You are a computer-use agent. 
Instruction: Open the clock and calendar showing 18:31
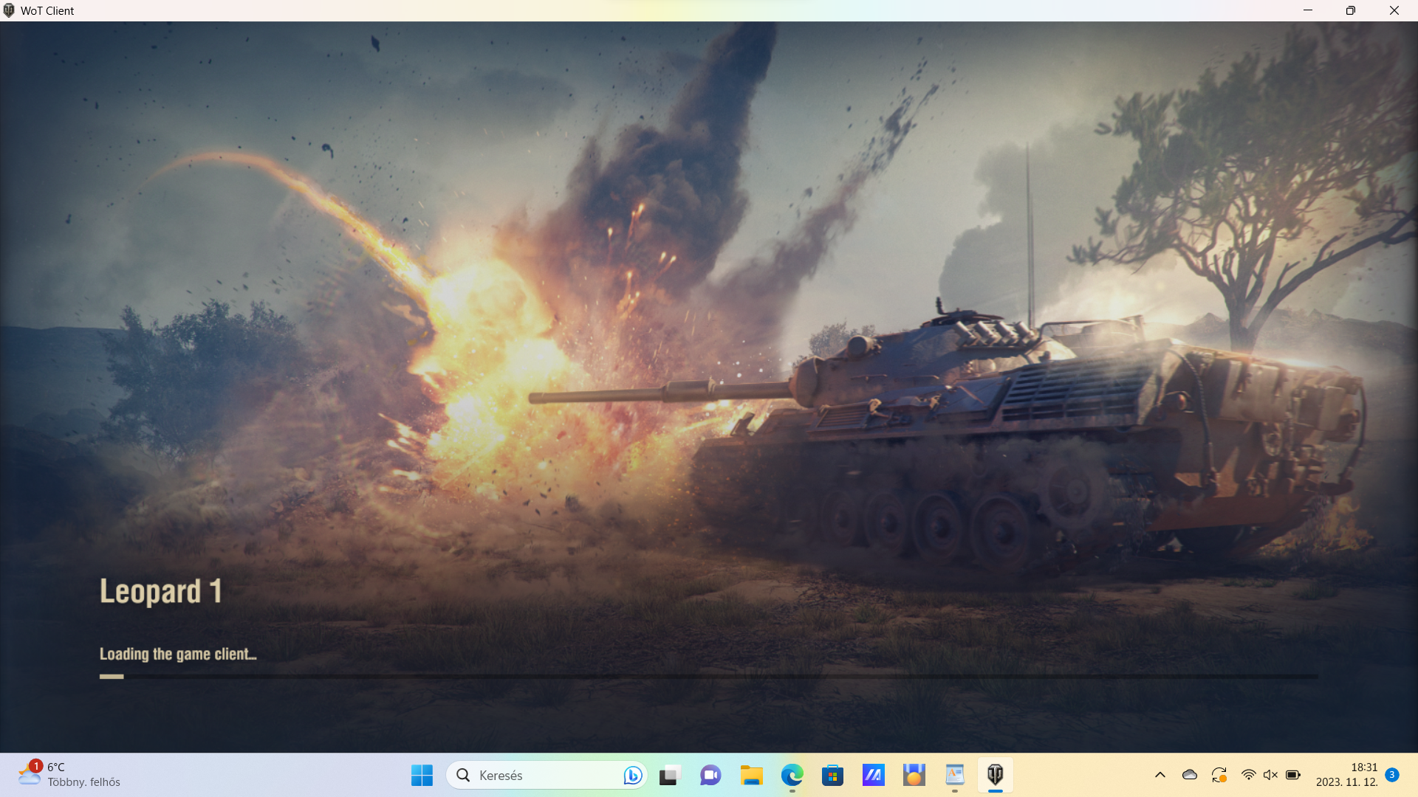[x=1347, y=775]
